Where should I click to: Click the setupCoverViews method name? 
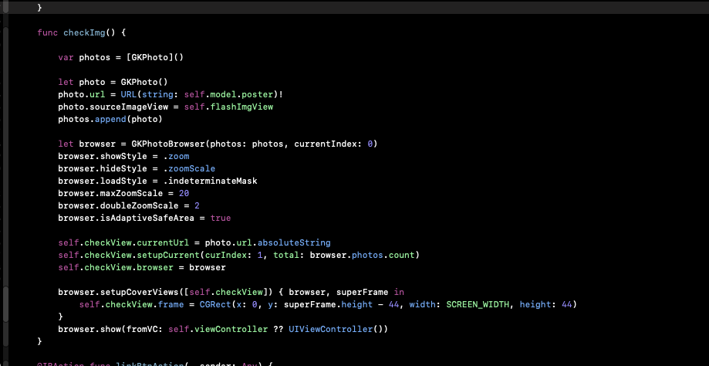point(141,292)
